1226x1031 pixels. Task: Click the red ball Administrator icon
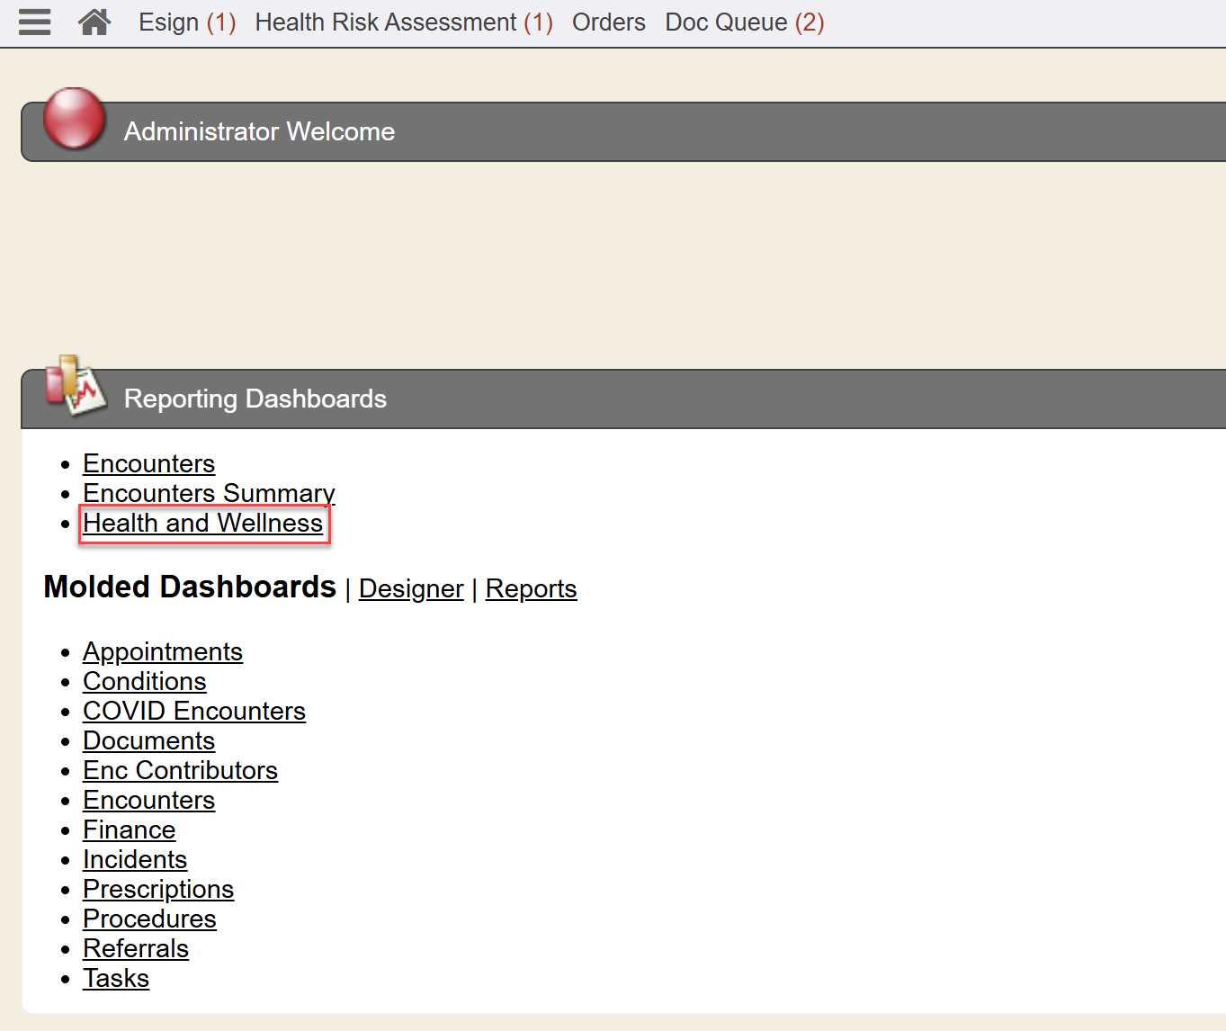click(74, 119)
